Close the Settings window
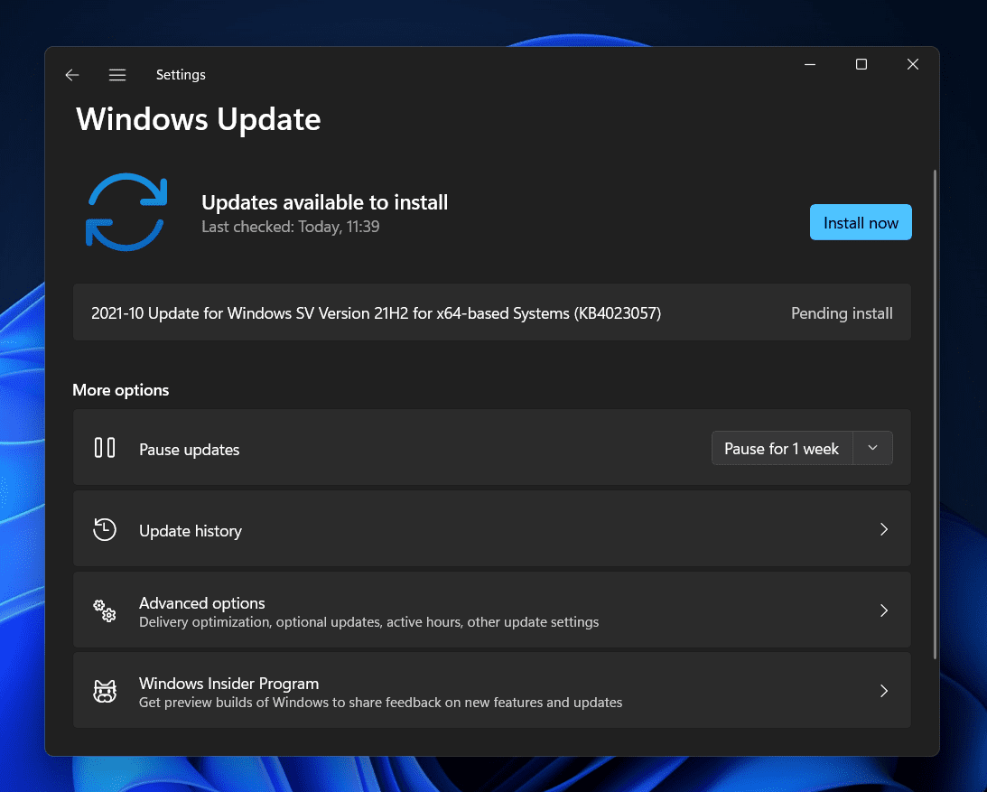 tap(913, 64)
